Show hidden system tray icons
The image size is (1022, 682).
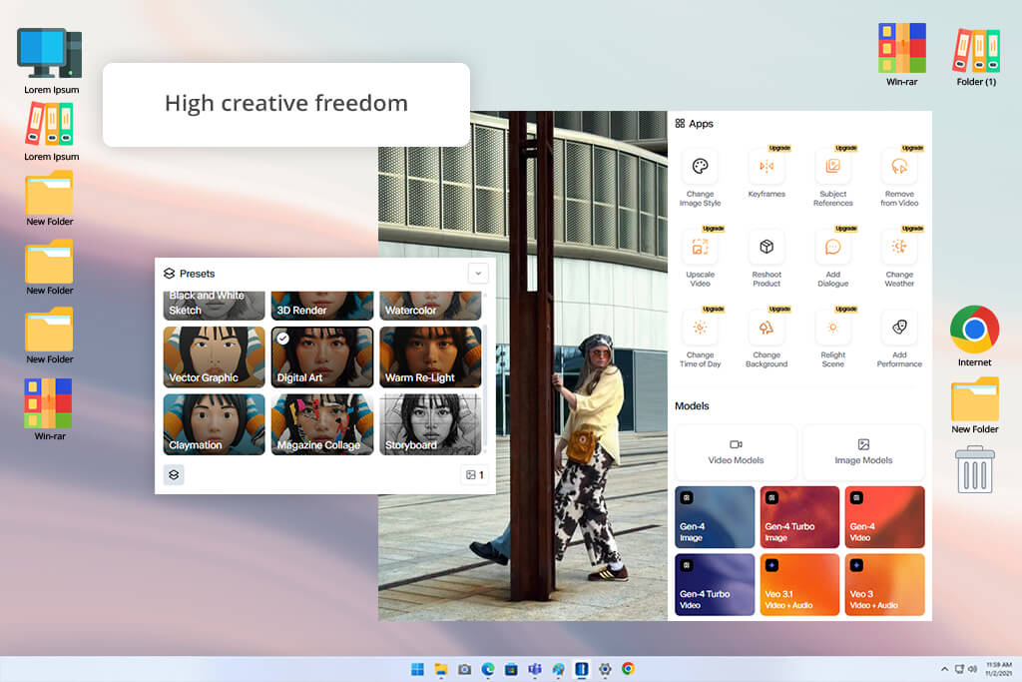(x=944, y=669)
